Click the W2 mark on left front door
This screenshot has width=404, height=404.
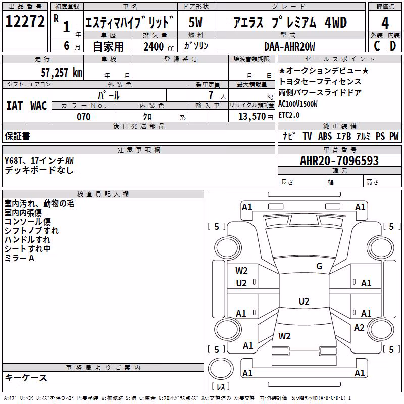(x=241, y=271)
